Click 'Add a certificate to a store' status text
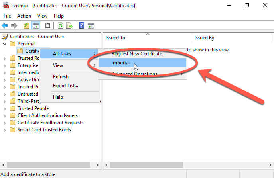Viewport: 274px width, 178px height. tap(28, 174)
